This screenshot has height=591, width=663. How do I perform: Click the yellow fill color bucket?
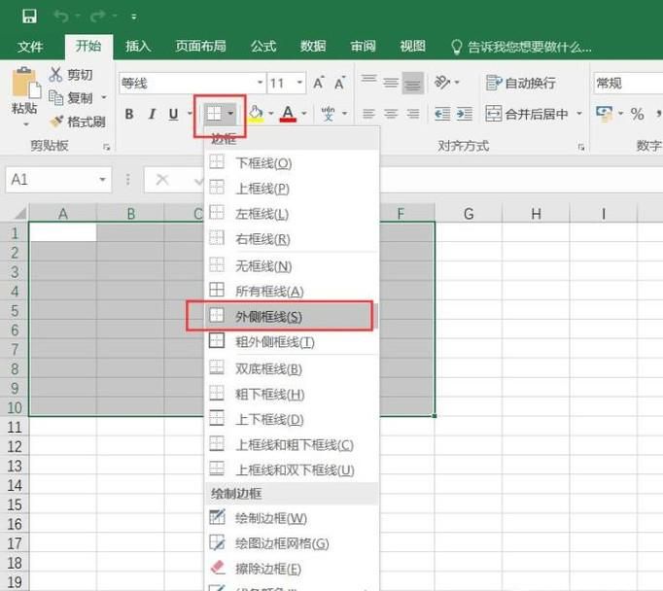tap(256, 114)
